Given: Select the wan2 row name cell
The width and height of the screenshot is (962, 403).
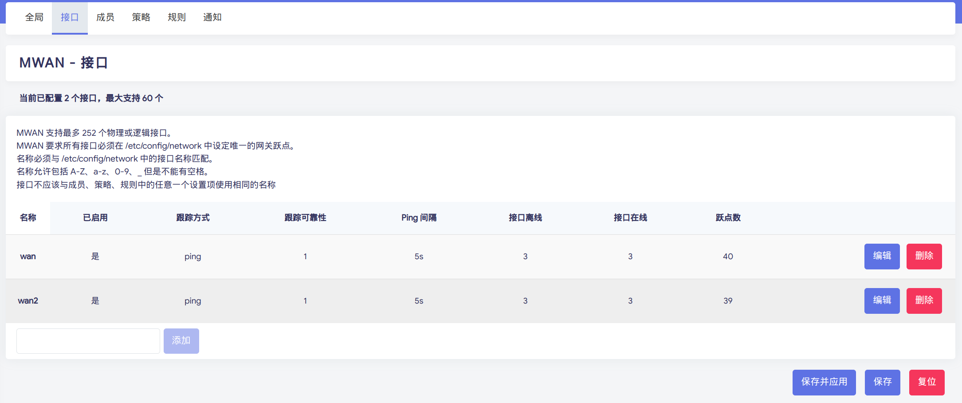Looking at the screenshot, I should [28, 301].
